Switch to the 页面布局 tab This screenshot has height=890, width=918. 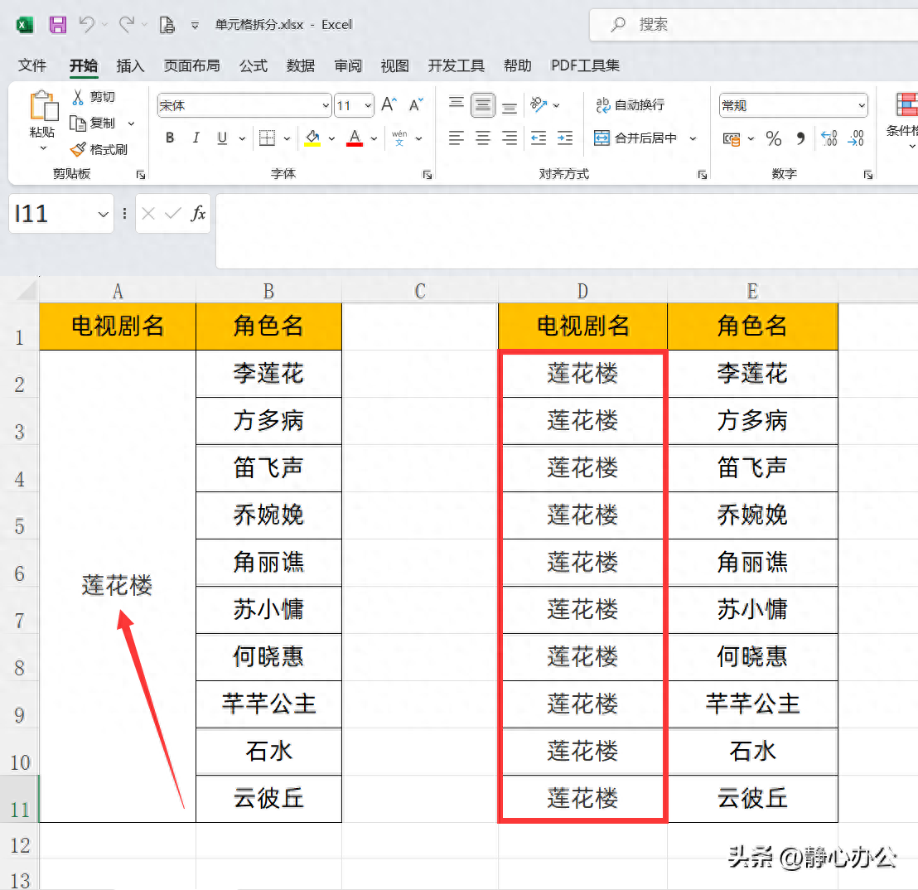tap(192, 65)
